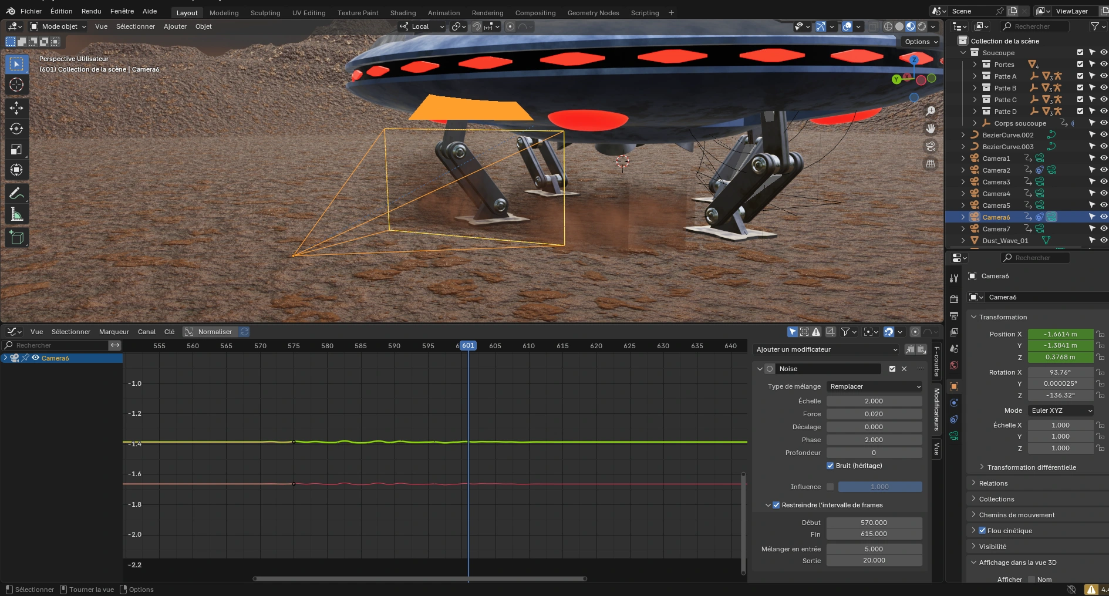Hide Camera6 using its eye icon in outliner
Screen dimensions: 1109x596
1104,217
